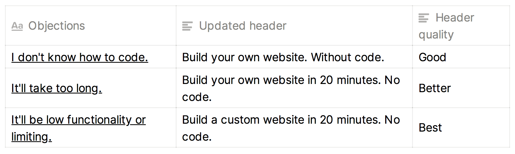
Task: Select the "Build your own website. Without code." cell
Action: [283, 57]
